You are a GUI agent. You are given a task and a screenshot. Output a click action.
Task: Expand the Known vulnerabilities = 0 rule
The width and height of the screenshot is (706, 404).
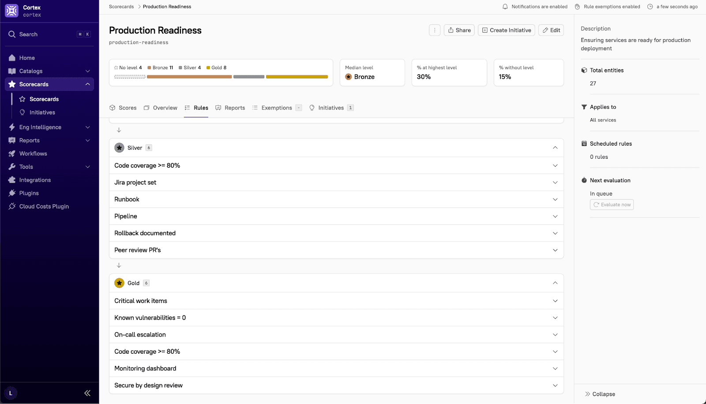tap(555, 318)
